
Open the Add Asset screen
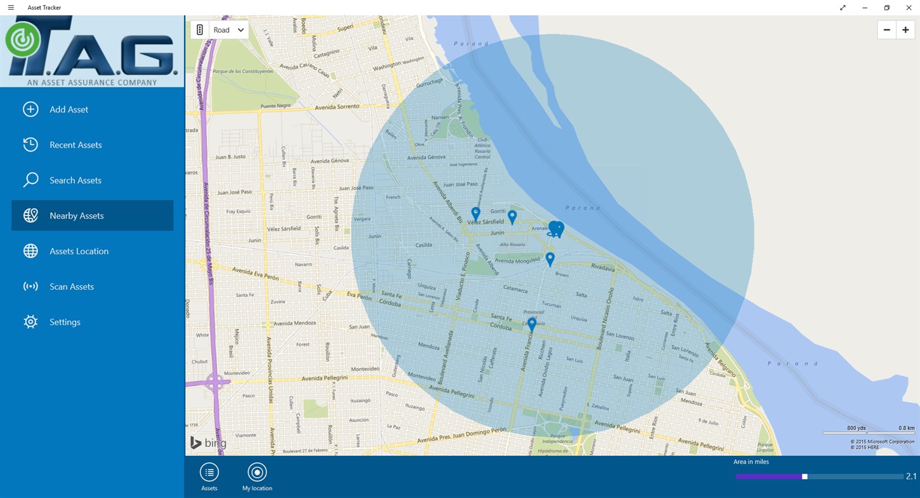69,109
